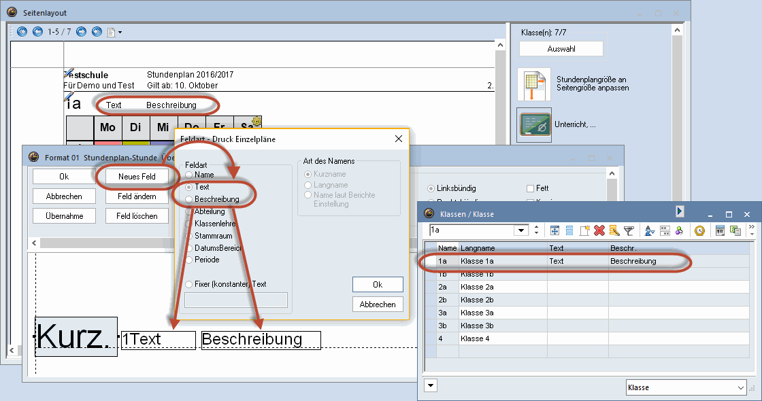Select row Klasse 3b
Viewport: 762px width, 401px height.
588,326
